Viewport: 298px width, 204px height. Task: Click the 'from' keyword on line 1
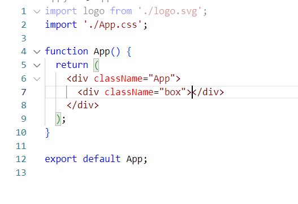tap(121, 11)
